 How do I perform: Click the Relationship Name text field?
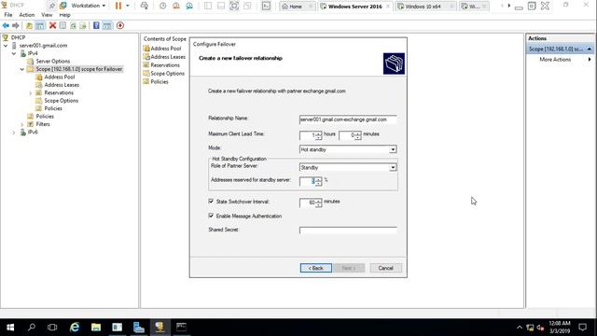tap(348, 119)
